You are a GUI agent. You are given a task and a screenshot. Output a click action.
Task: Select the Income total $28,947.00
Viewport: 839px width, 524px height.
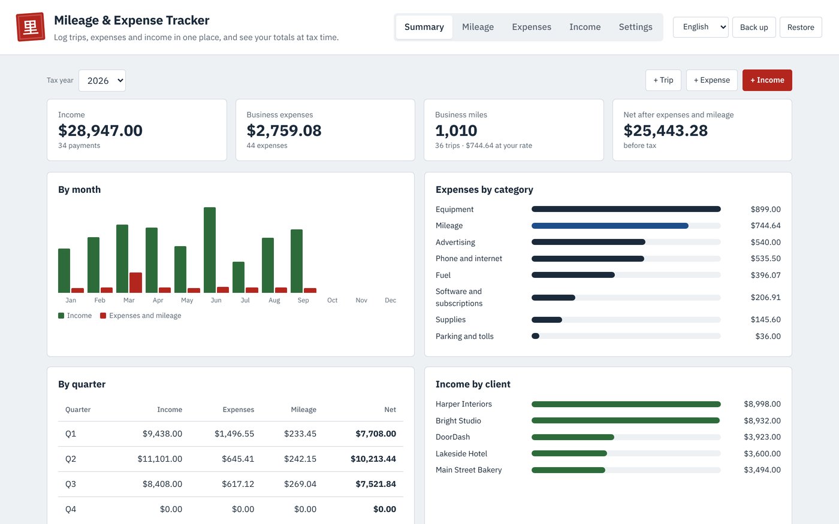[100, 131]
